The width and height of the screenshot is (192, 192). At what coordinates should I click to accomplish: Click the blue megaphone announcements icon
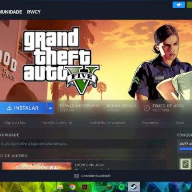click(x=179, y=5)
